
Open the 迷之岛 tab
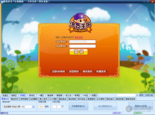[x=68, y=96]
